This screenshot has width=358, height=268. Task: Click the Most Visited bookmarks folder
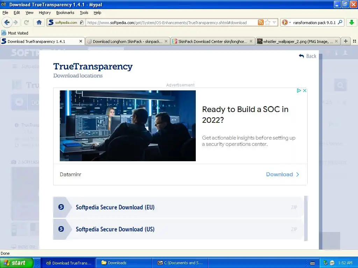pyautogui.click(x=15, y=33)
